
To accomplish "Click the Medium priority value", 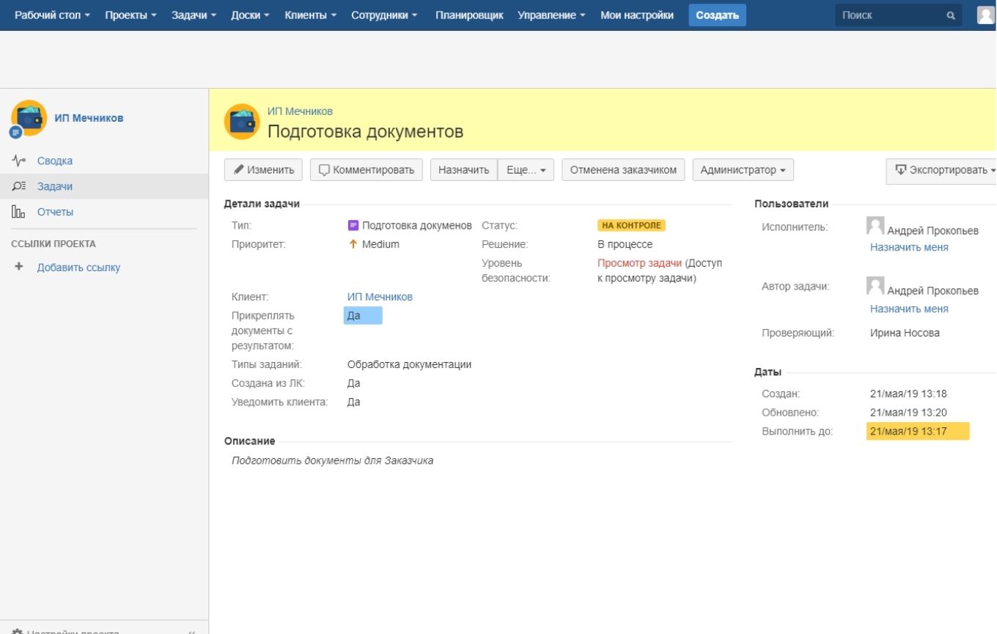I will [380, 244].
